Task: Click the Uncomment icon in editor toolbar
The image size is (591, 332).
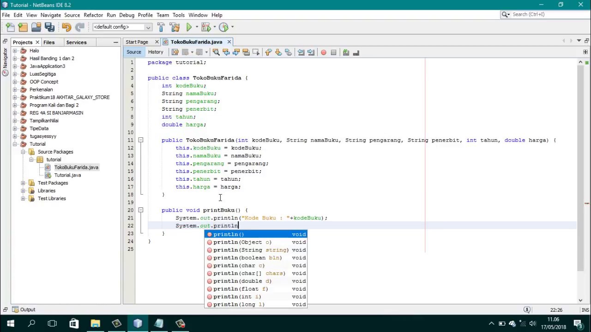Action: tap(356, 52)
